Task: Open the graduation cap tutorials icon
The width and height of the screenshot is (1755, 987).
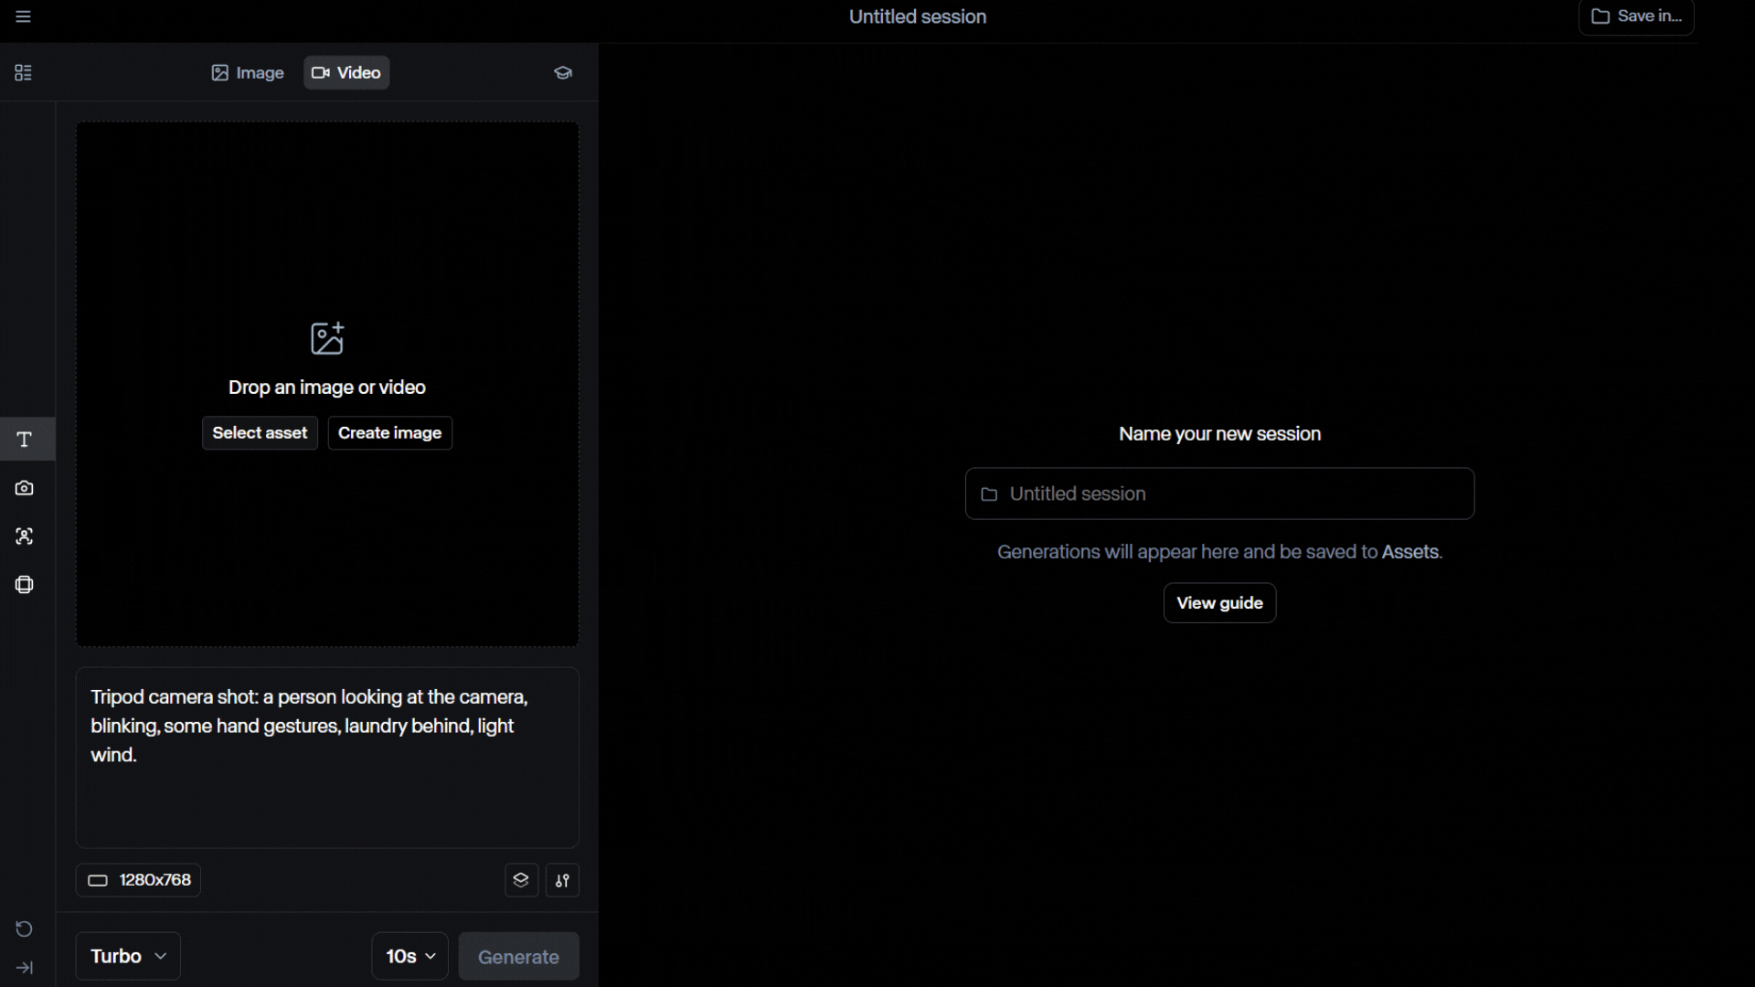Action: pyautogui.click(x=563, y=73)
